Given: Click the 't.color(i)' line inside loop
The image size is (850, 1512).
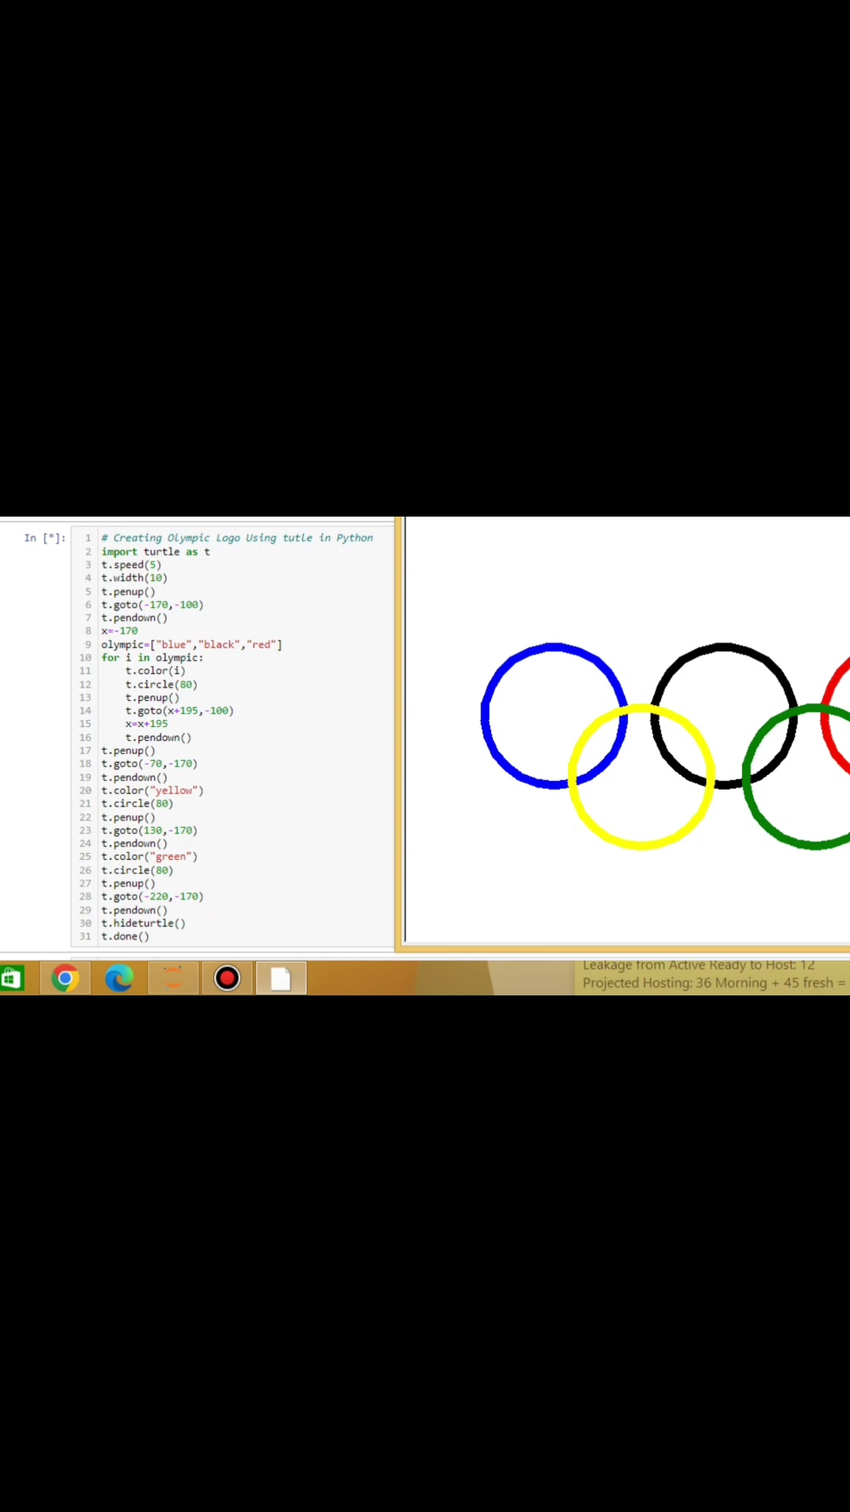Looking at the screenshot, I should pyautogui.click(x=155, y=671).
